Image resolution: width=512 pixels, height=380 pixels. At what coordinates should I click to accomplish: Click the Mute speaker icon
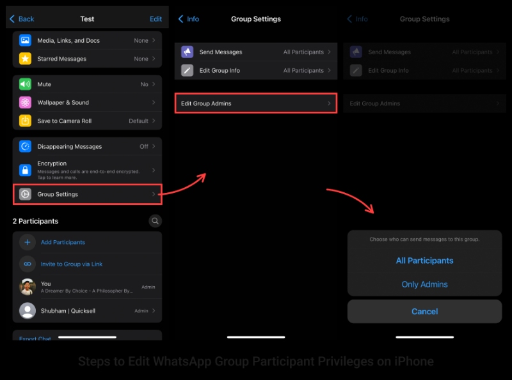click(x=26, y=84)
